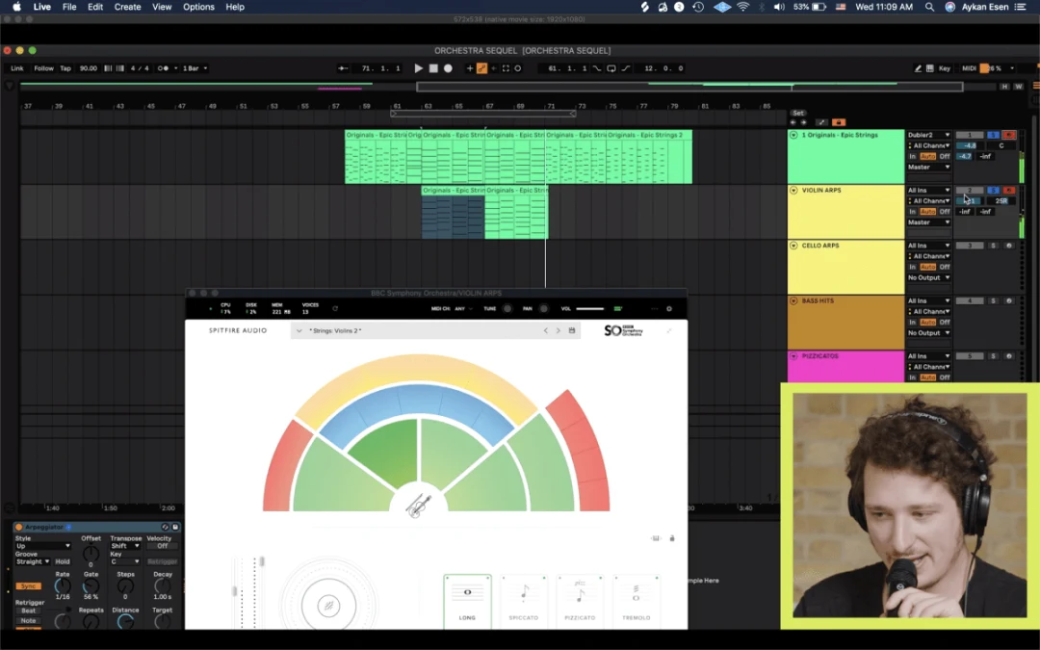
Task: Toggle the Follow playback position icon
Action: [x=342, y=68]
